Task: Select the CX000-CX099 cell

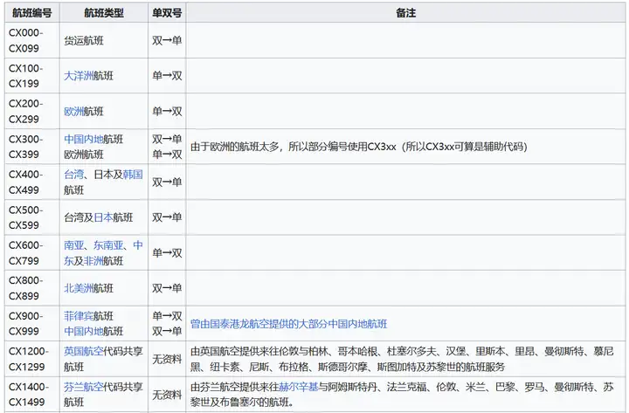Action: (32, 40)
